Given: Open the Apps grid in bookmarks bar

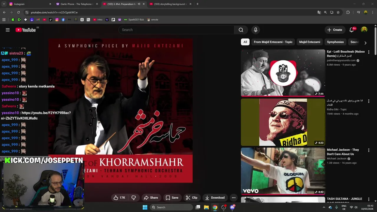Looking at the screenshot, I should click(x=4, y=20).
